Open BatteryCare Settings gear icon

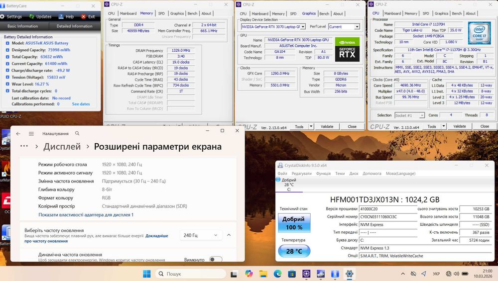point(2,16)
